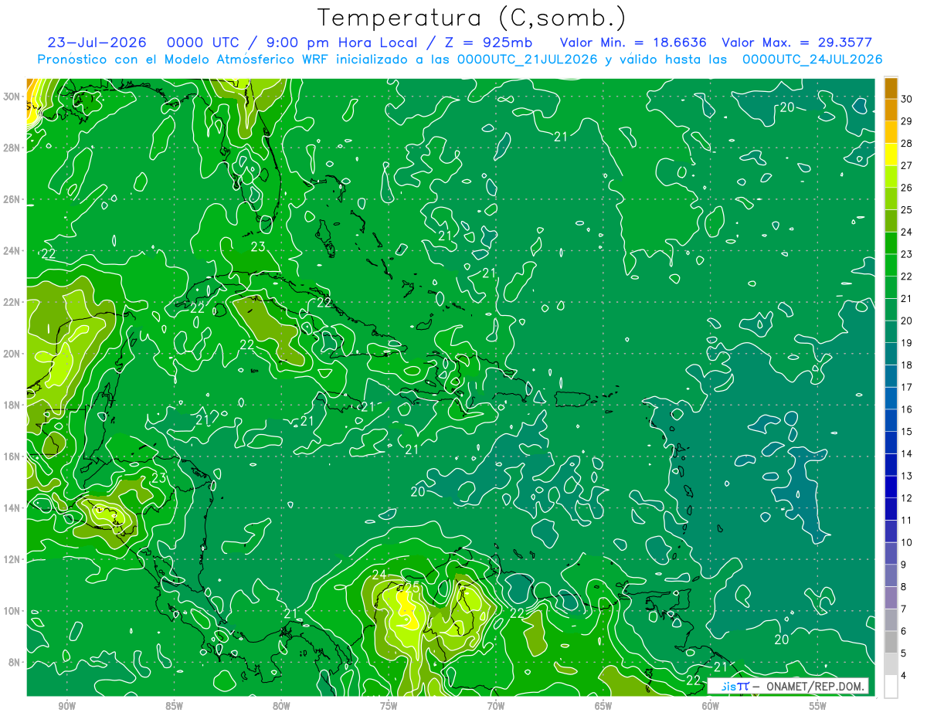Image resolution: width=927 pixels, height=716 pixels.
Task: Click the valid-until time "0000UTC_24JUL2026"
Action: click(812, 59)
